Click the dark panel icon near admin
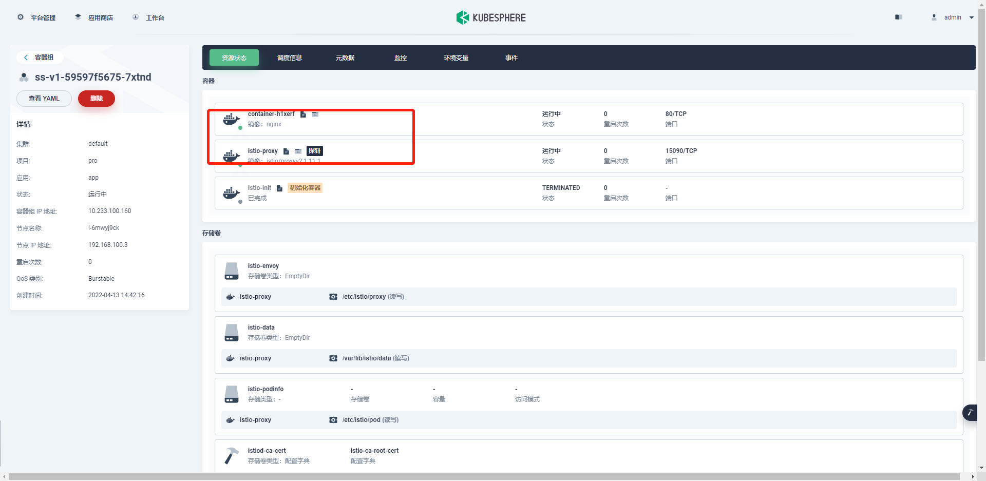 point(898,17)
